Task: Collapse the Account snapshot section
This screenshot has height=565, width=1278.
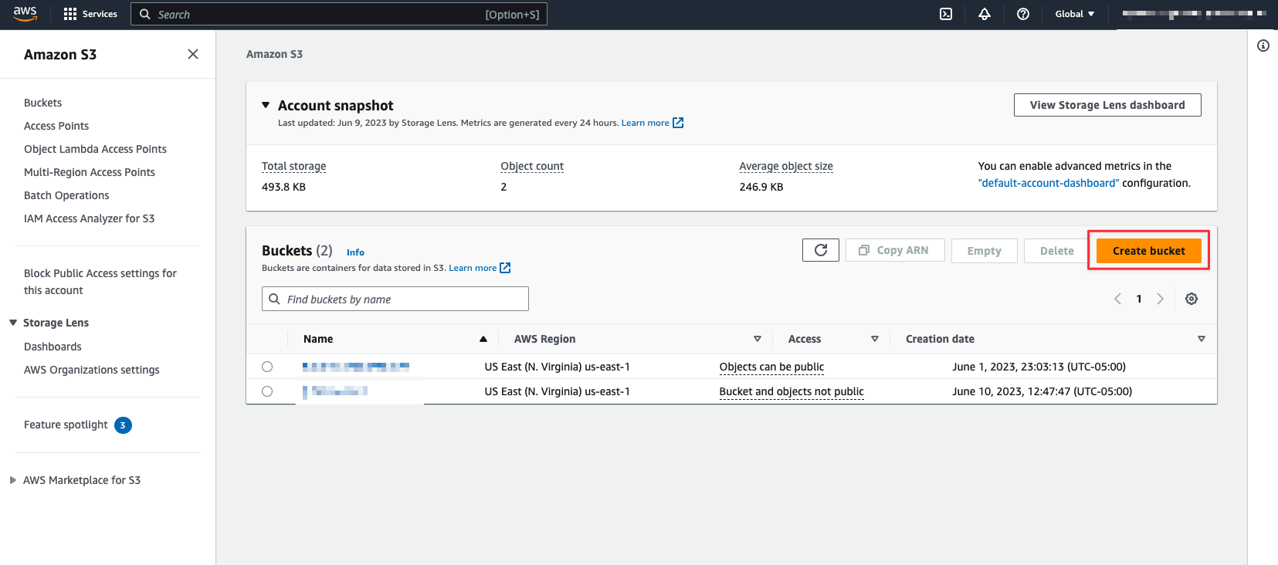Action: point(266,105)
